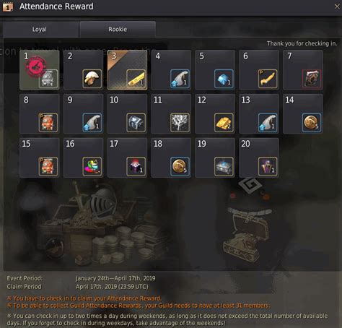The height and width of the screenshot is (328, 342).
Task: Click the calendar icon beside Attendance Reward title
Action: (x=8, y=7)
